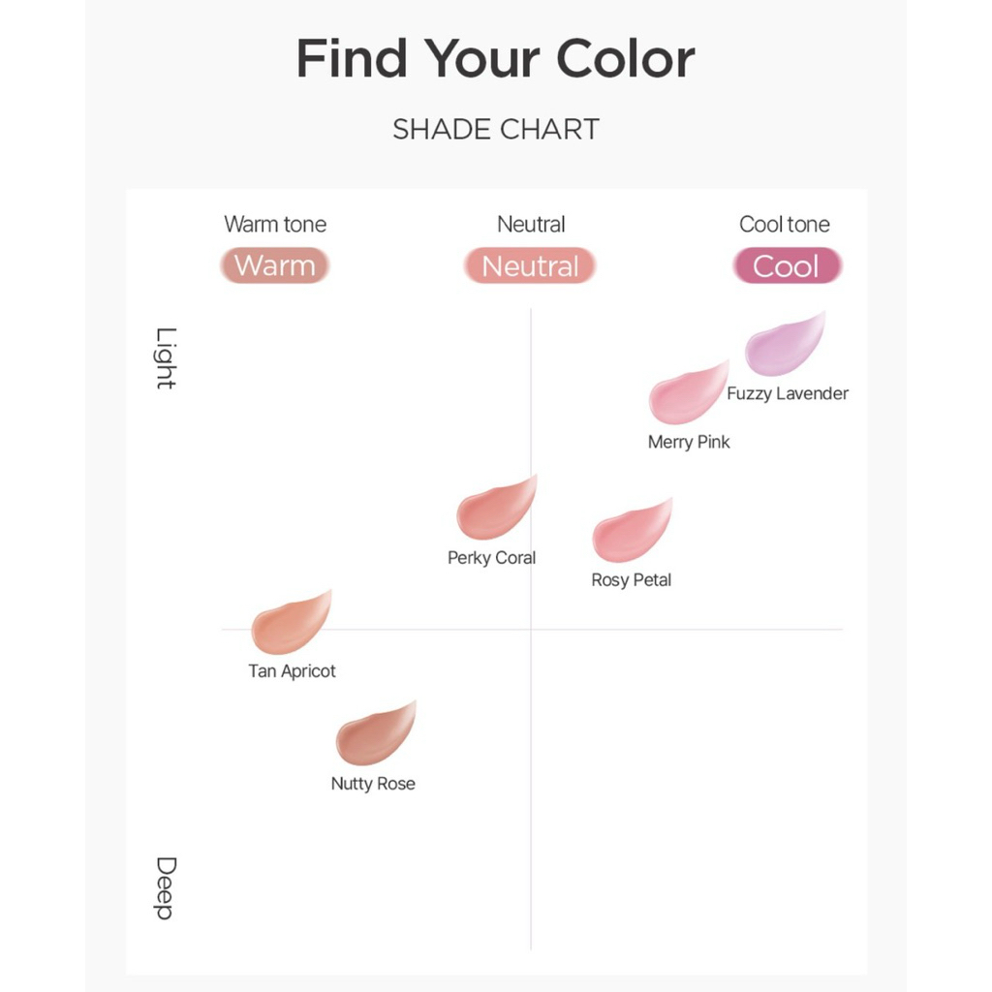The width and height of the screenshot is (992, 992).
Task: Click the "Rosy Petal" shade name
Action: click(x=632, y=580)
